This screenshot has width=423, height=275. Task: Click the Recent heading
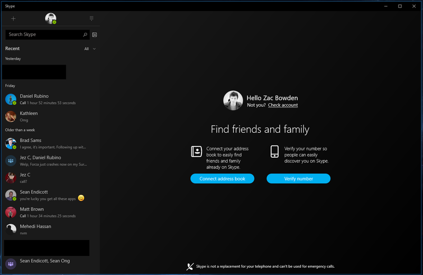coord(12,49)
